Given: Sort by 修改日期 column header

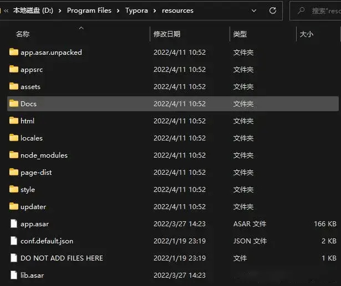Looking at the screenshot, I should click(x=167, y=34).
